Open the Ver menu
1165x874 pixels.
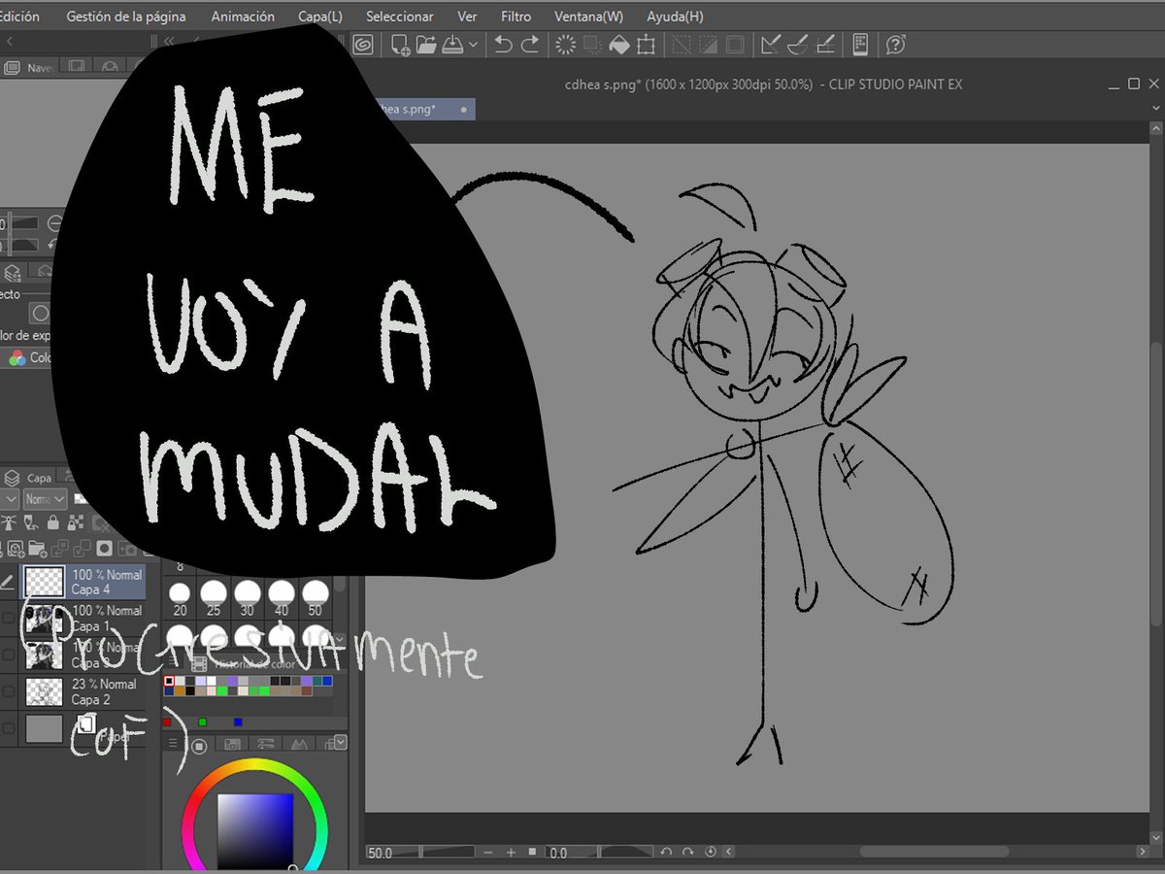pyautogui.click(x=467, y=17)
